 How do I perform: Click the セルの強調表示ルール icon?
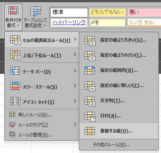click(16, 40)
